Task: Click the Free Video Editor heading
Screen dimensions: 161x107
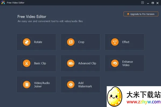Action: pyautogui.click(x=32, y=17)
